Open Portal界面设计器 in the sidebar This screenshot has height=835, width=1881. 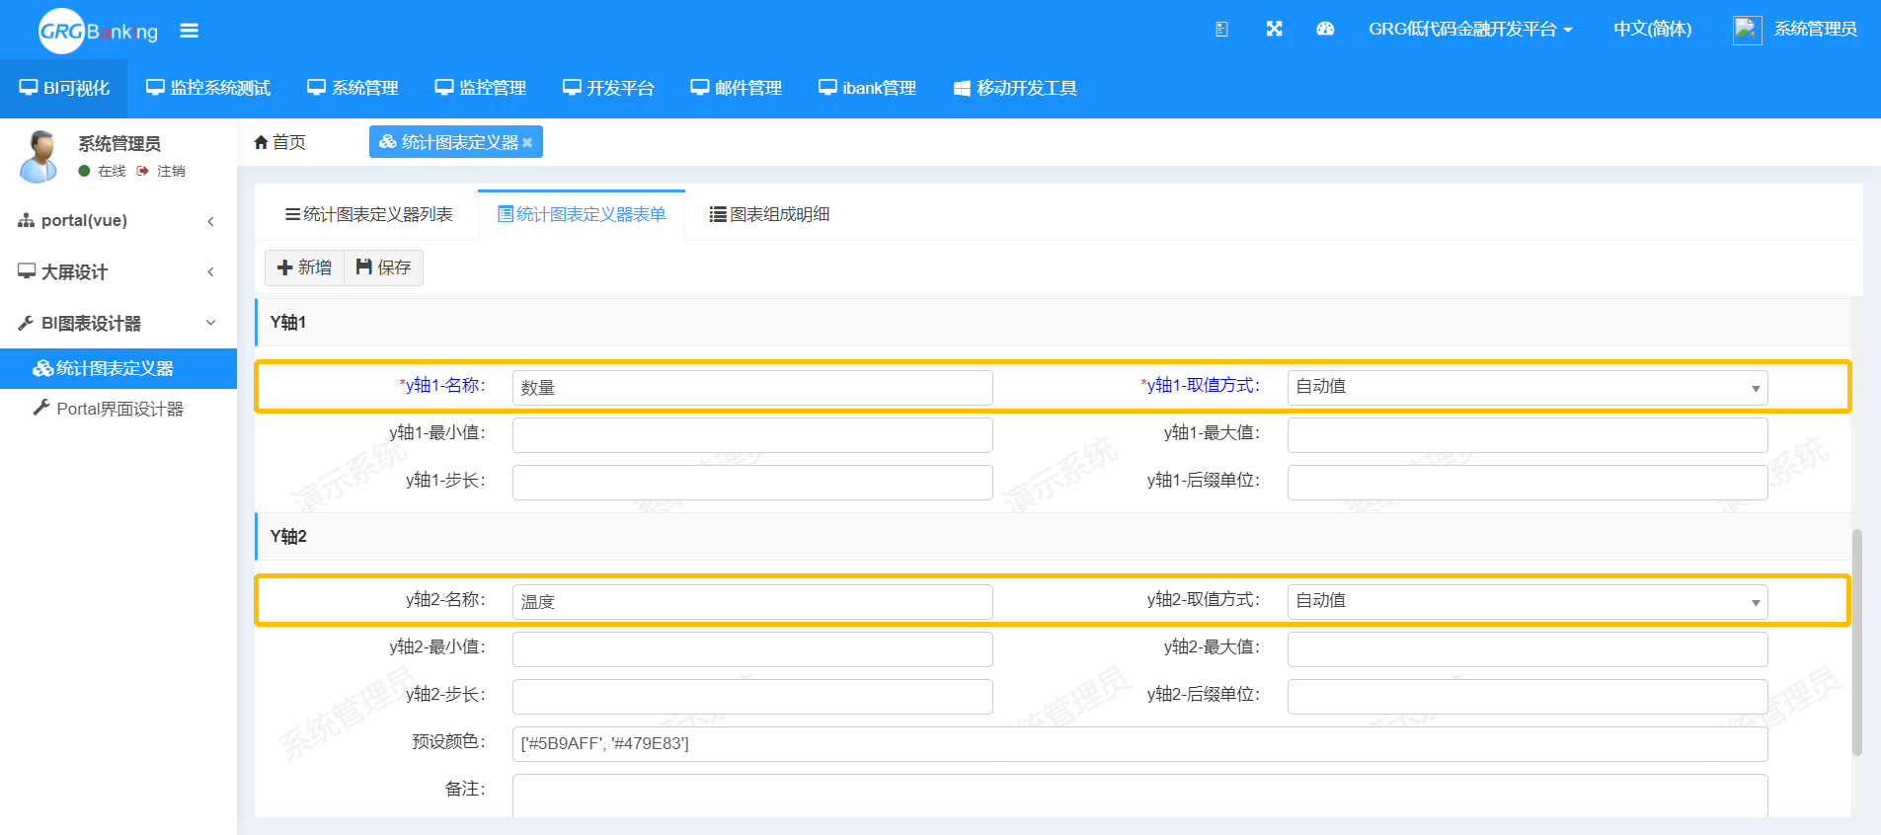[118, 409]
